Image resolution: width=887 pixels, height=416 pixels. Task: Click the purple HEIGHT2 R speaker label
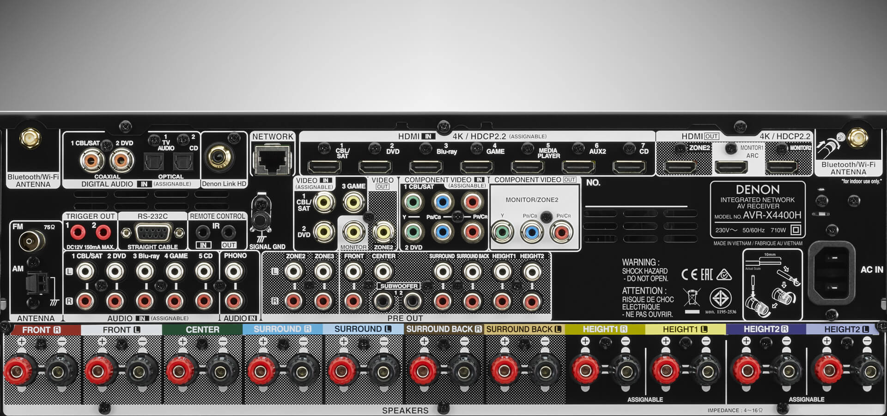[766, 329]
